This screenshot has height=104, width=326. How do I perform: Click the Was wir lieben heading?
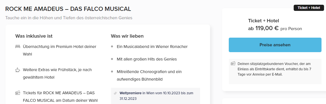point(127,36)
